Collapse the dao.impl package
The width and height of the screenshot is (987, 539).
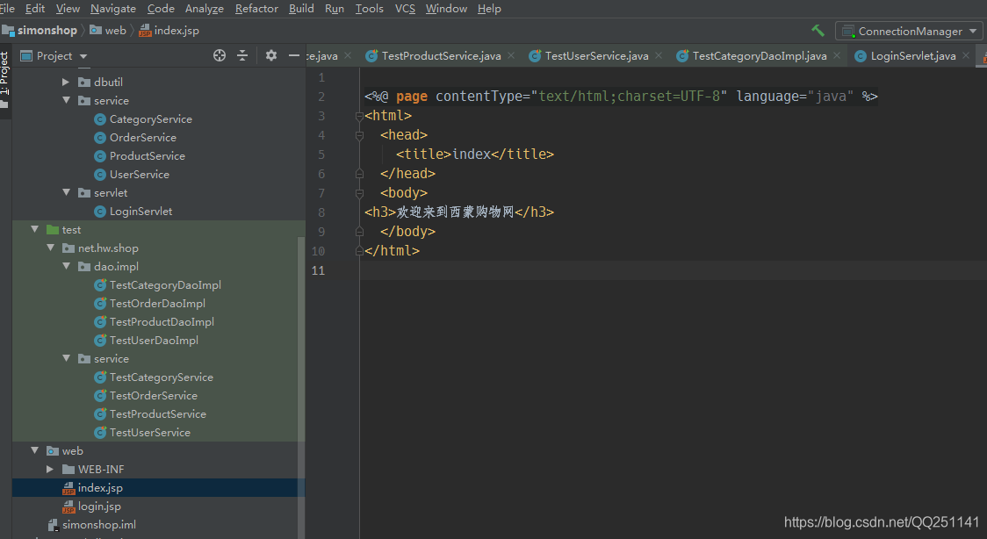point(66,266)
